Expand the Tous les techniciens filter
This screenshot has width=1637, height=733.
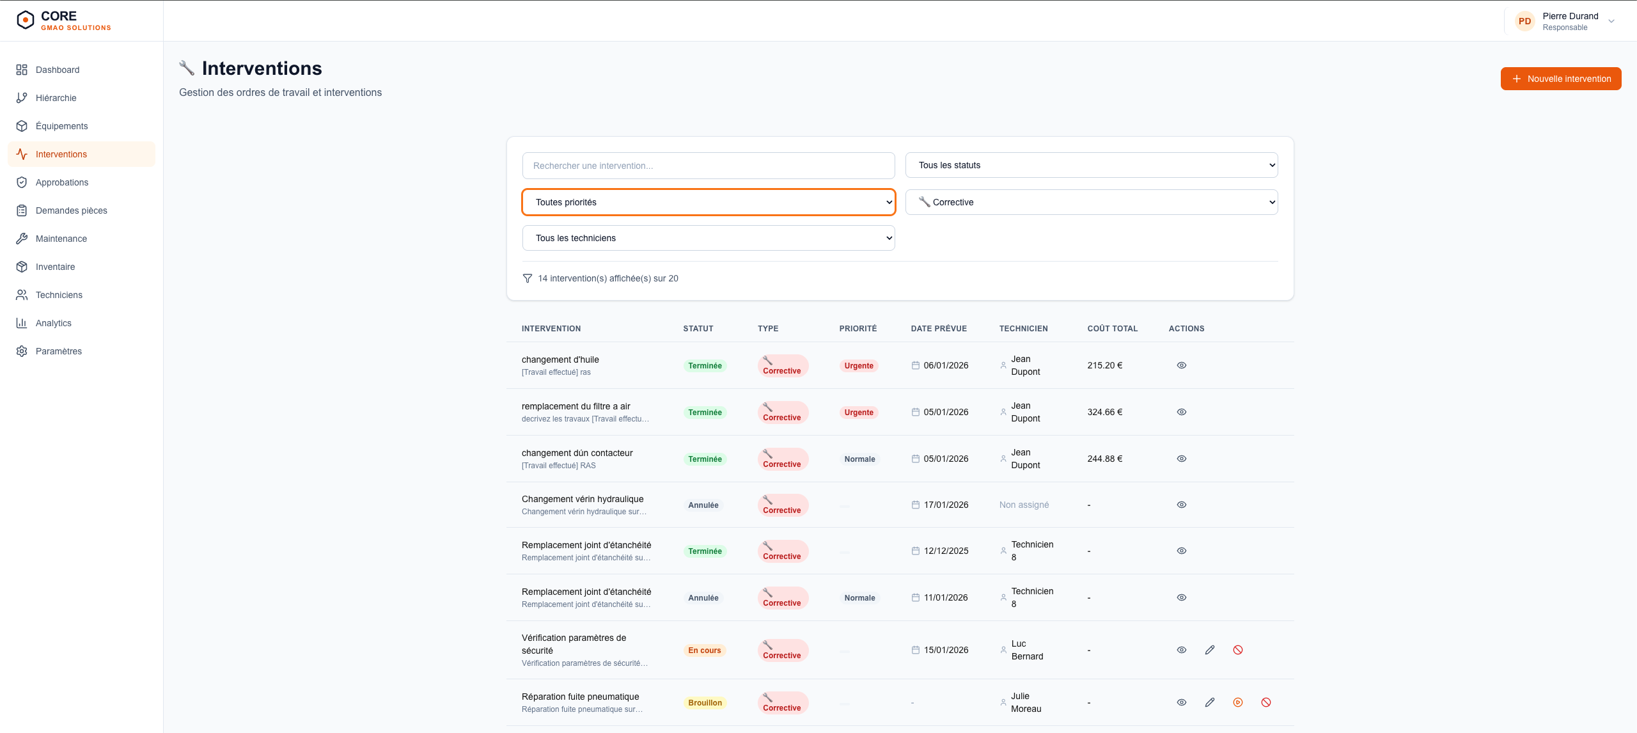click(x=709, y=238)
